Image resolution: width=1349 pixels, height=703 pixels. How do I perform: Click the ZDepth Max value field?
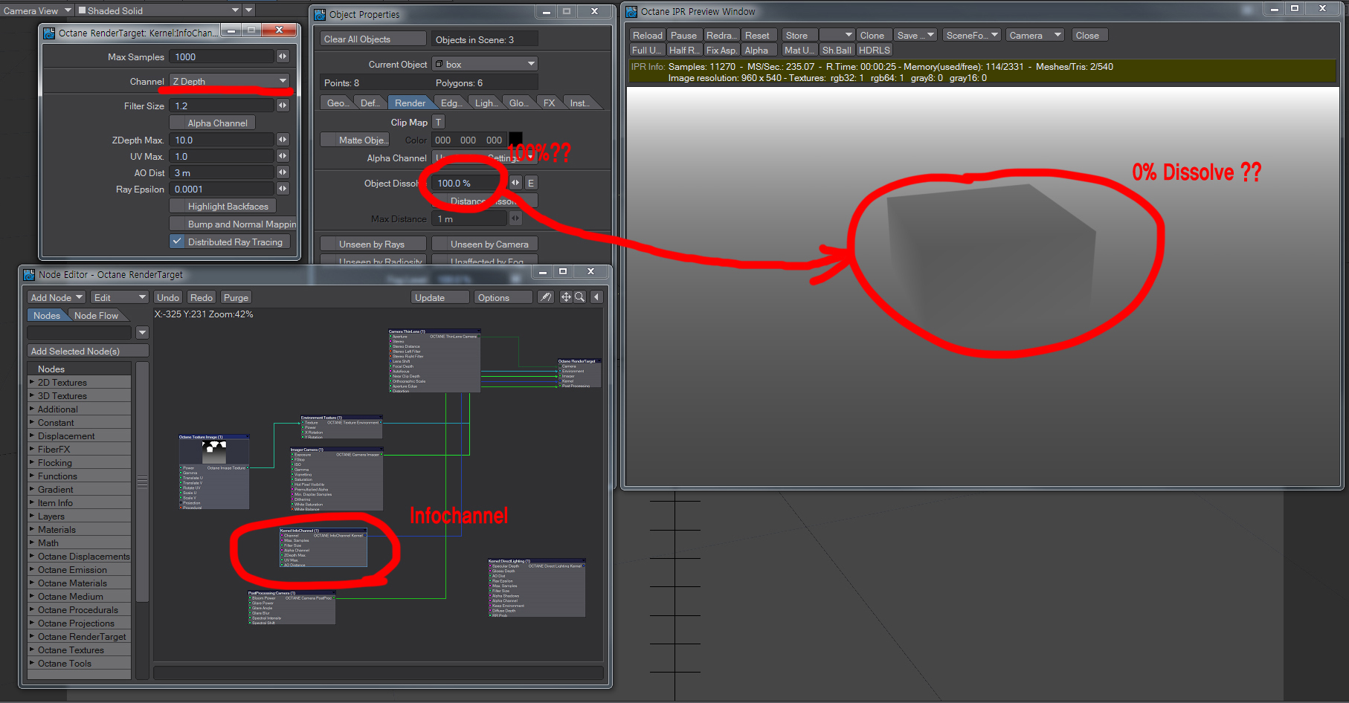(x=222, y=140)
